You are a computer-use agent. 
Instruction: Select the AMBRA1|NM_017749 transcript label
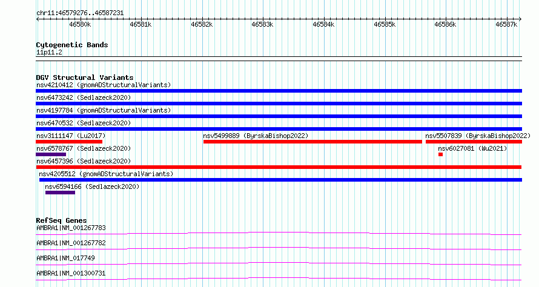tap(65, 258)
